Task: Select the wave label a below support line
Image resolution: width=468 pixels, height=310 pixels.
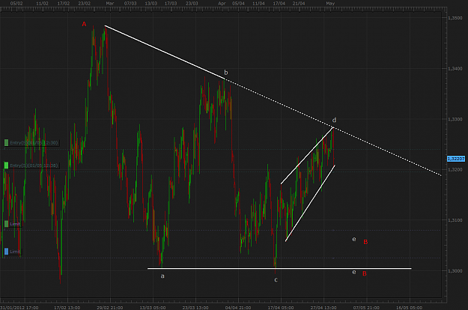Action: tap(162, 276)
